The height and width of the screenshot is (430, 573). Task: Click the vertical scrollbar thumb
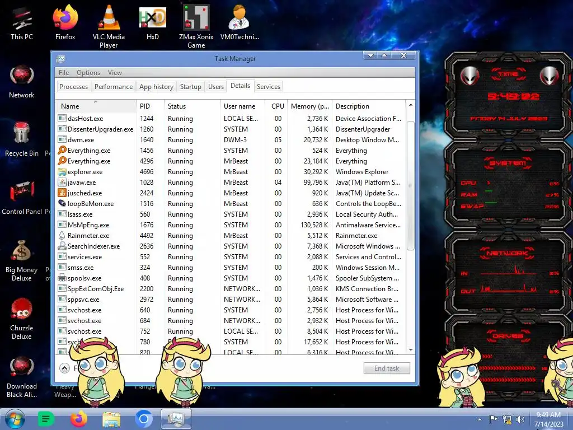[x=410, y=186]
